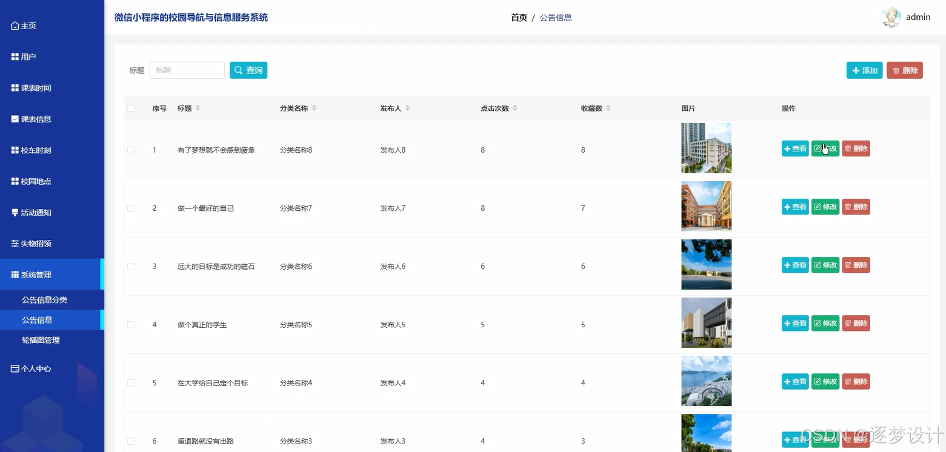Select the 公告信息分类 submenu item
Screen dimensions: 946x452
coord(52,300)
